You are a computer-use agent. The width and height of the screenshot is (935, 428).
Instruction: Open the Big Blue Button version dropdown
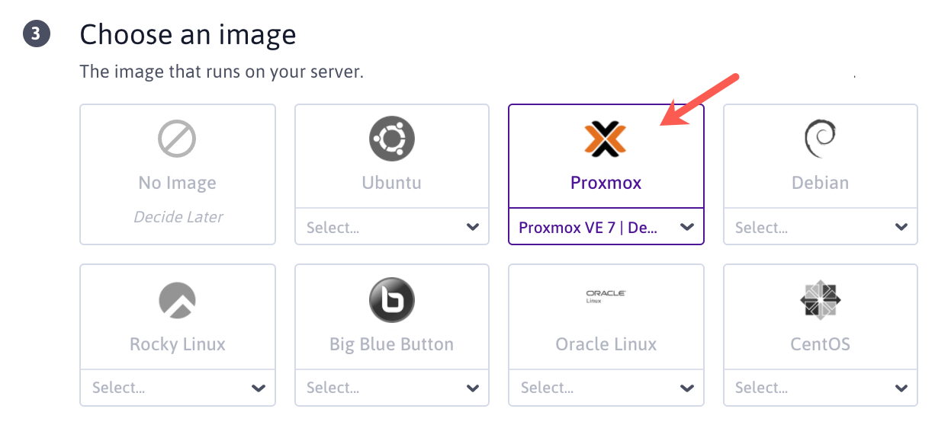(391, 388)
